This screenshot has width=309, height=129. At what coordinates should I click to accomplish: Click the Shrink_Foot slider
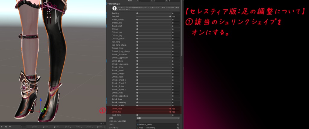point(154,109)
